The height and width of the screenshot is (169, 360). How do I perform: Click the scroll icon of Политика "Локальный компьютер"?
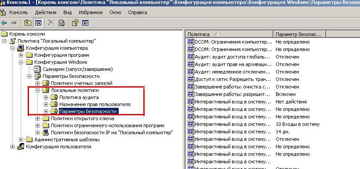click(12, 41)
